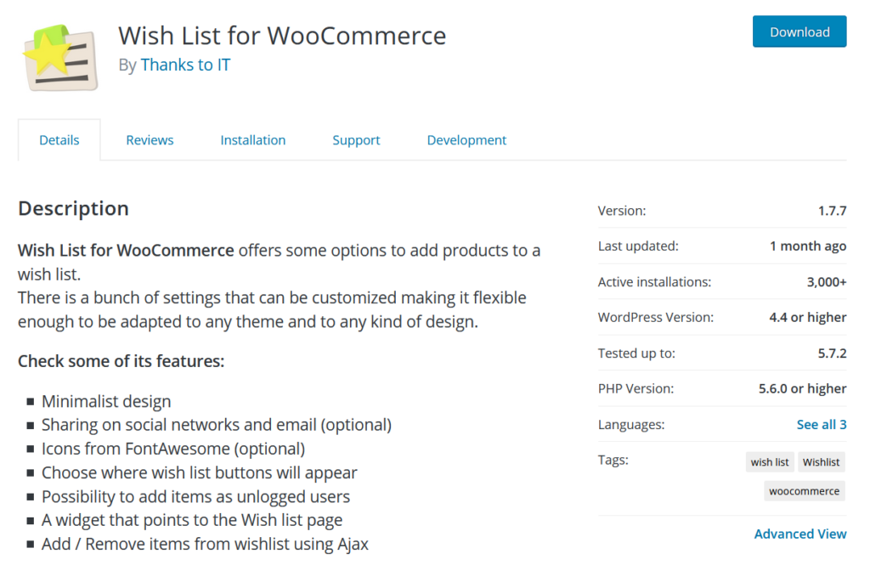Click the plugin title 'Wish List for WooCommerce'
Viewport: 870px width, 571px height.
[x=282, y=36]
